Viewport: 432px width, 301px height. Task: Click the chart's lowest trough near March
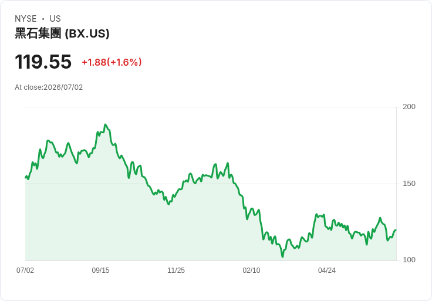pos(283,256)
